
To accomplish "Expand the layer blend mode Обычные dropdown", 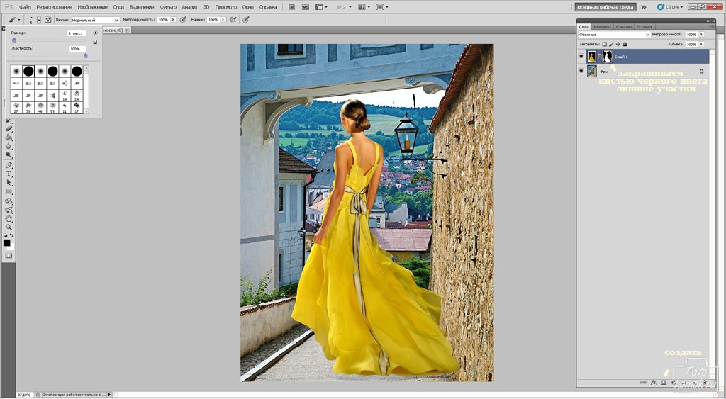I will pos(614,34).
